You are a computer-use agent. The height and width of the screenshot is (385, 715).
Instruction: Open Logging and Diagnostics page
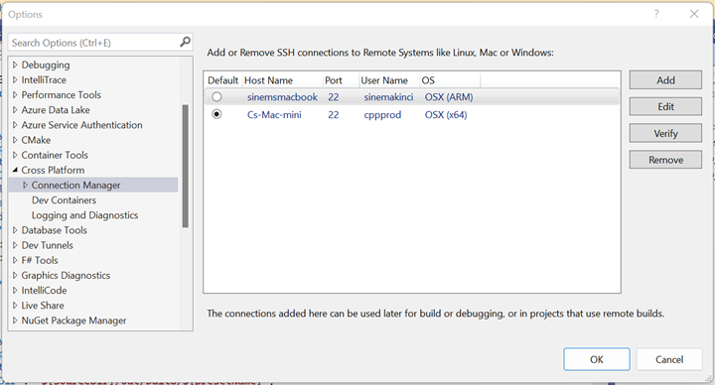pyautogui.click(x=84, y=215)
